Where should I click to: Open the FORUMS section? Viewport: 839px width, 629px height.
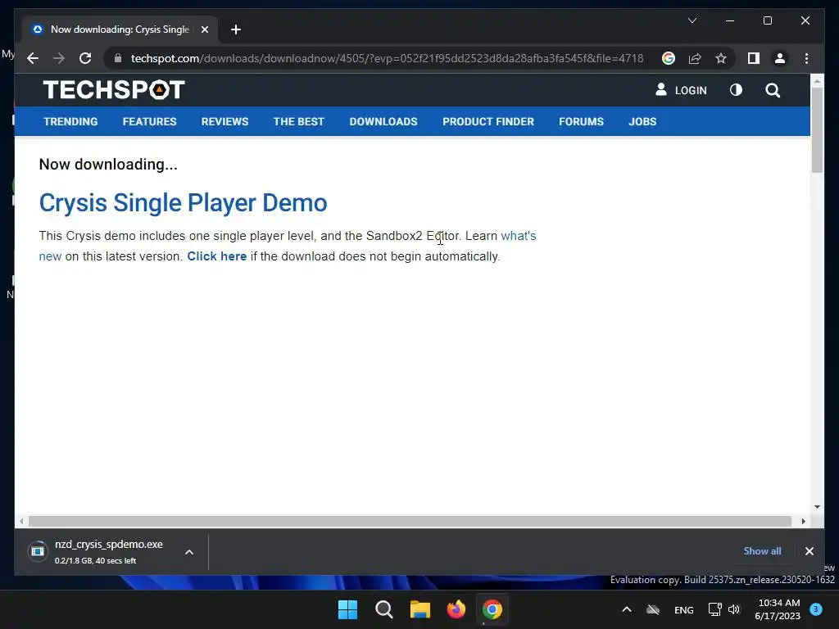tap(581, 121)
